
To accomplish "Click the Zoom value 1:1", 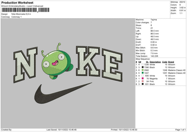I will click(x=181, y=13).
